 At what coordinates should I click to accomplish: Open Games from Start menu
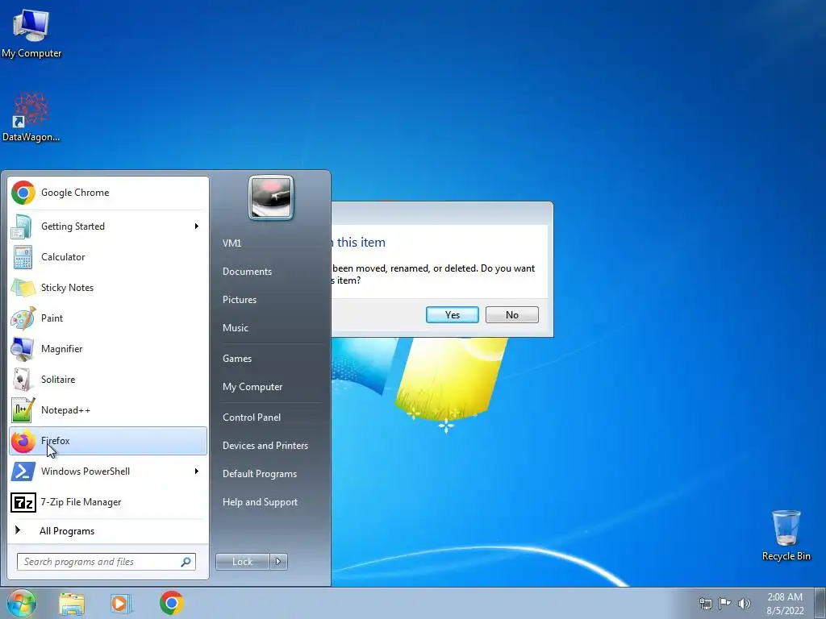pos(237,359)
